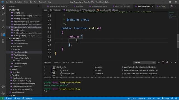Change LF end-of-line sequence
This screenshot has height=100, width=179.
coord(154,98)
